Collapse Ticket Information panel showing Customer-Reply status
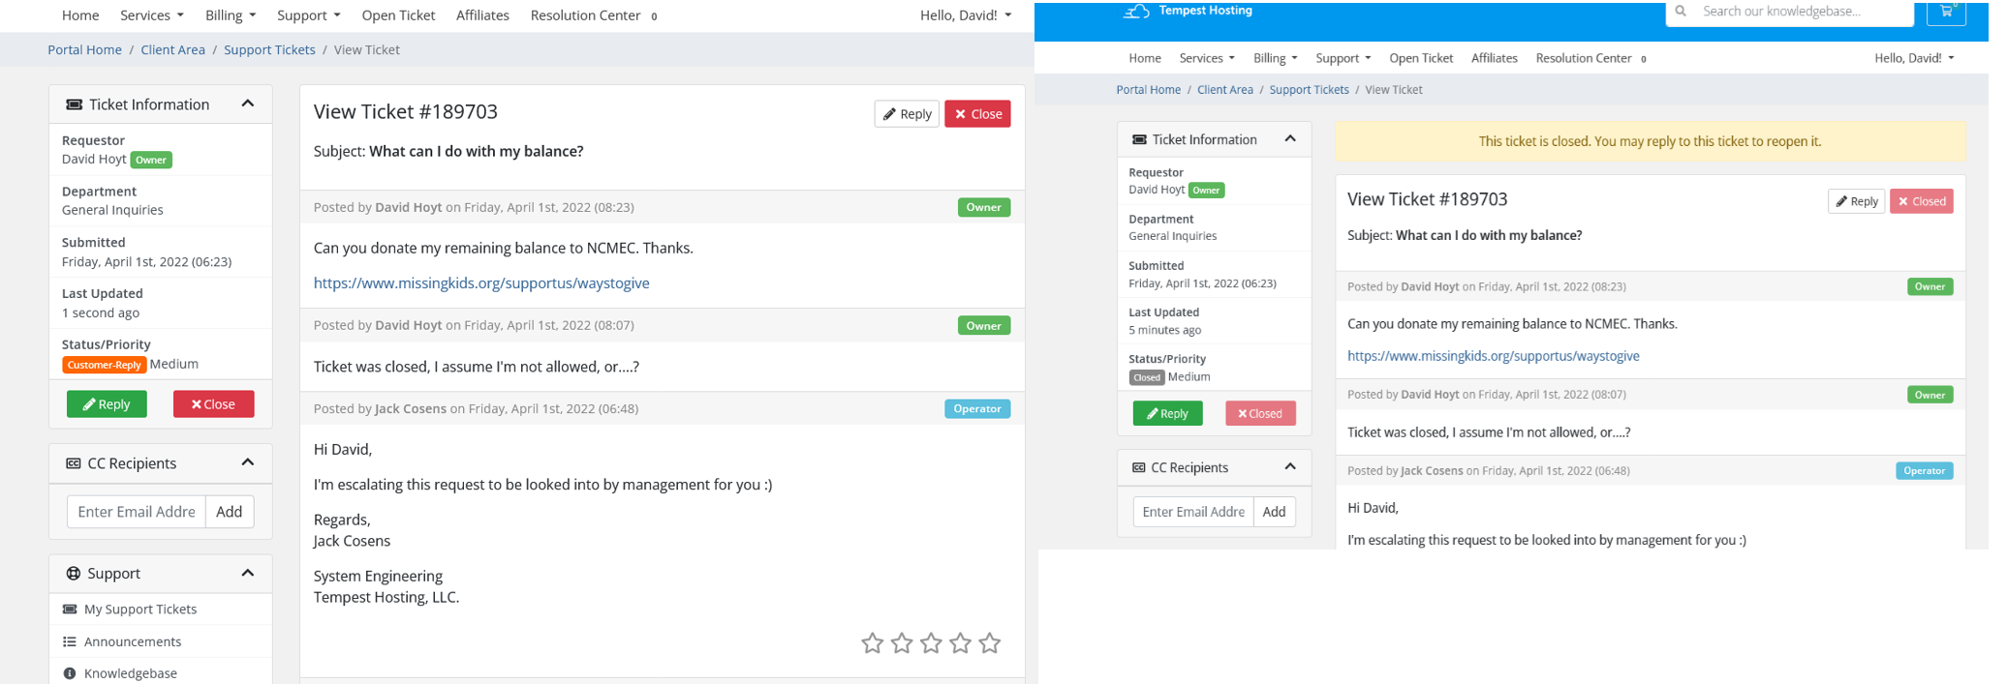 tap(248, 104)
